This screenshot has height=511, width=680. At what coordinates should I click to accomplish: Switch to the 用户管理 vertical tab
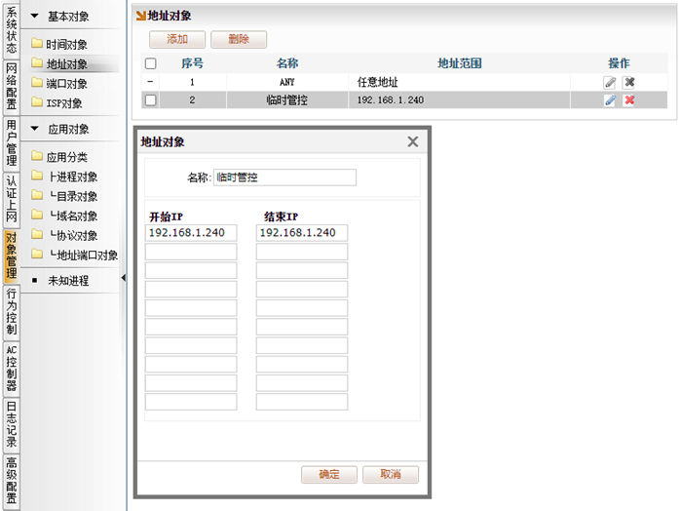[x=11, y=143]
